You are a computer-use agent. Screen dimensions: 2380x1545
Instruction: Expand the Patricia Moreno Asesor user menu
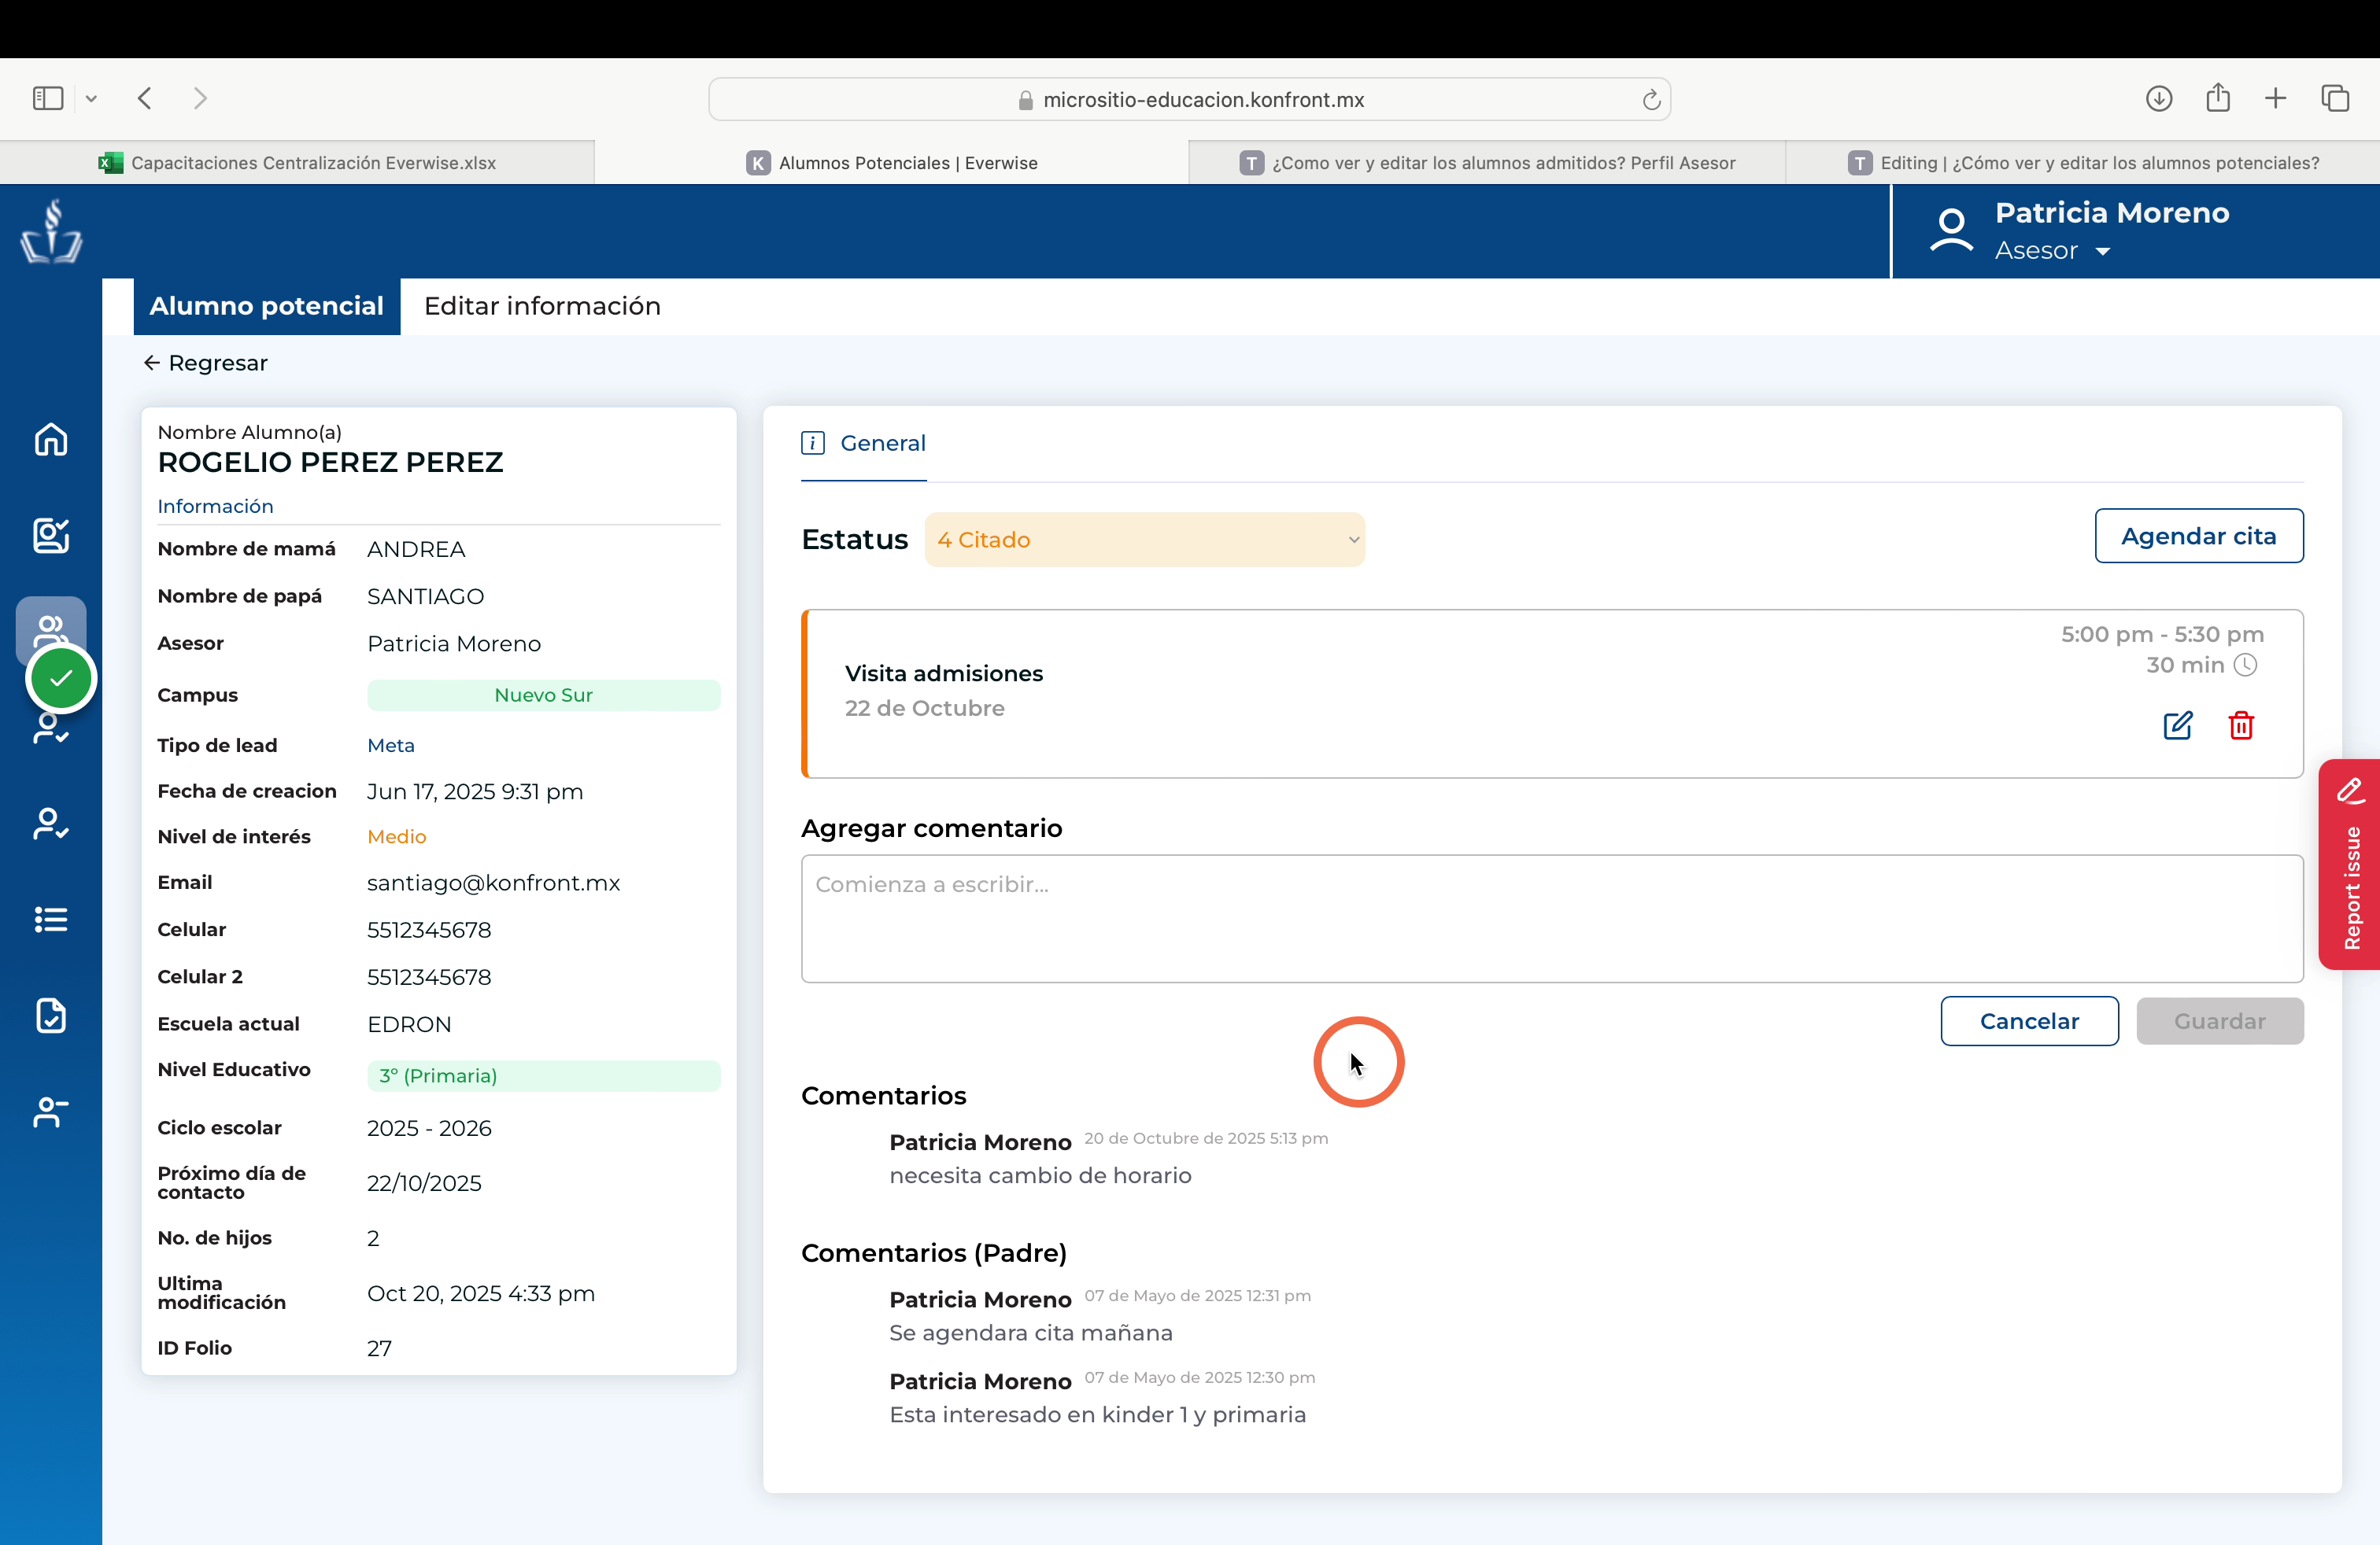click(x=2103, y=251)
